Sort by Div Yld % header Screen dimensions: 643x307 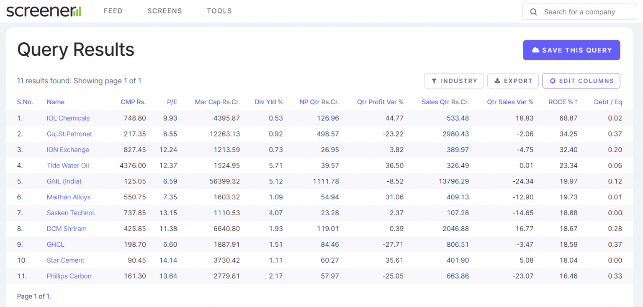[x=268, y=102]
